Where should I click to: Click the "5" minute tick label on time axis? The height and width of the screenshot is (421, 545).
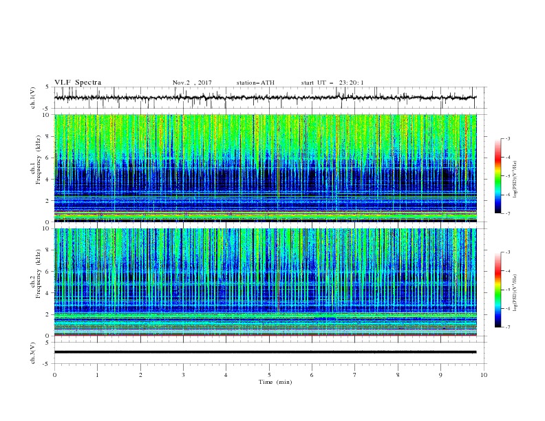tap(269, 375)
